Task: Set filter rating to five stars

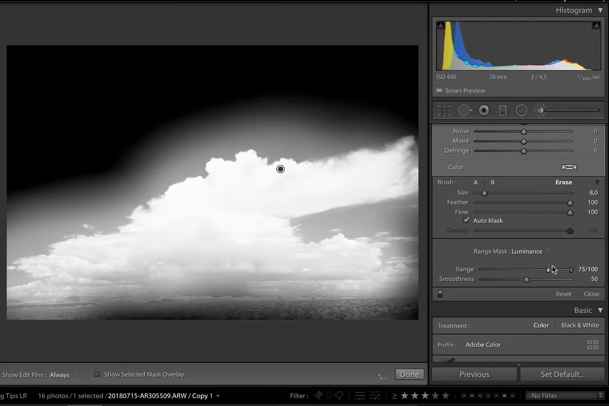Action: click(x=445, y=396)
